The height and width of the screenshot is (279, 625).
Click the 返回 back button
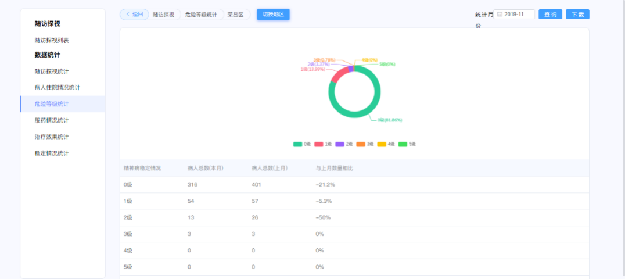pos(134,15)
